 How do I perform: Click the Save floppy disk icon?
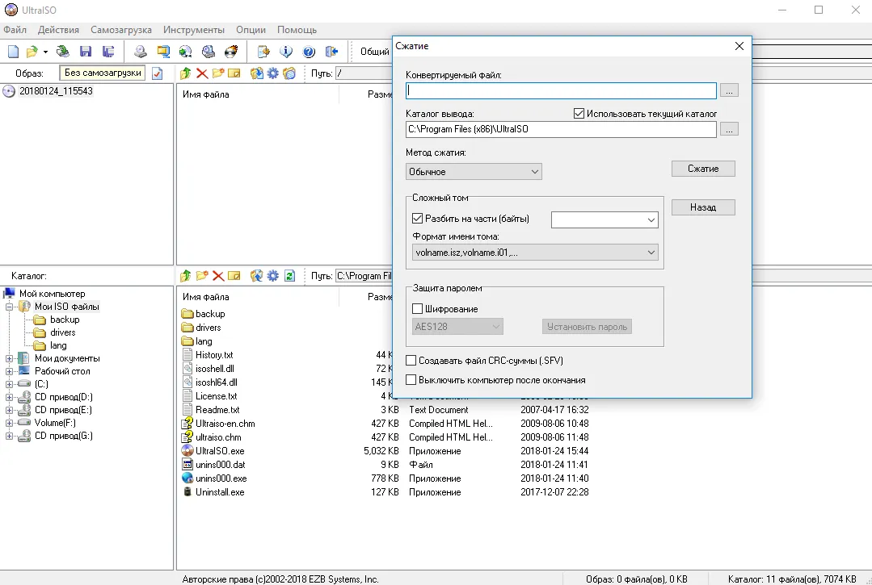click(86, 52)
